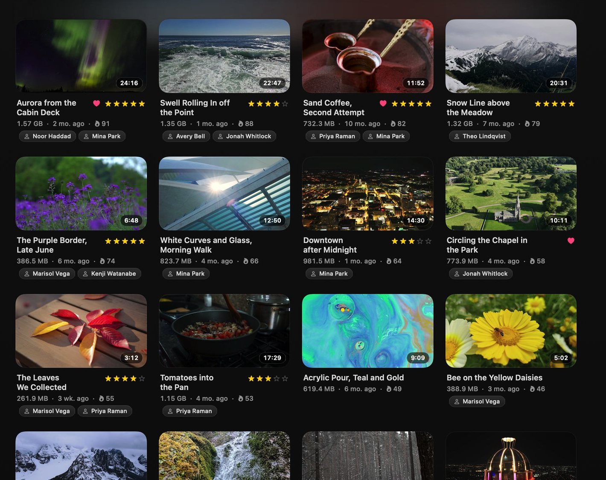Click the flame icon beside 91 on Aurora card
The image size is (606, 480).
coord(97,124)
